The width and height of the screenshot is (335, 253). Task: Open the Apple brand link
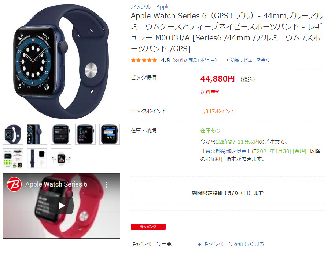163,7
